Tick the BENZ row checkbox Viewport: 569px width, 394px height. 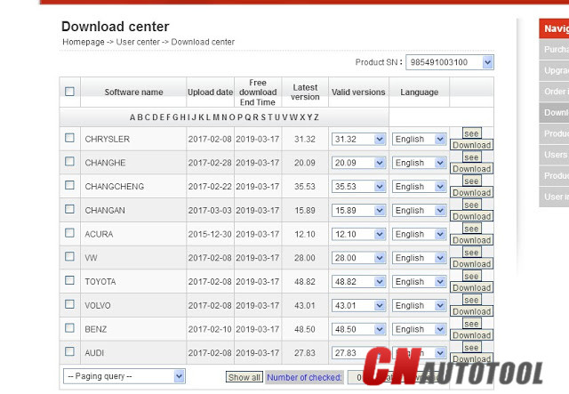pos(69,328)
